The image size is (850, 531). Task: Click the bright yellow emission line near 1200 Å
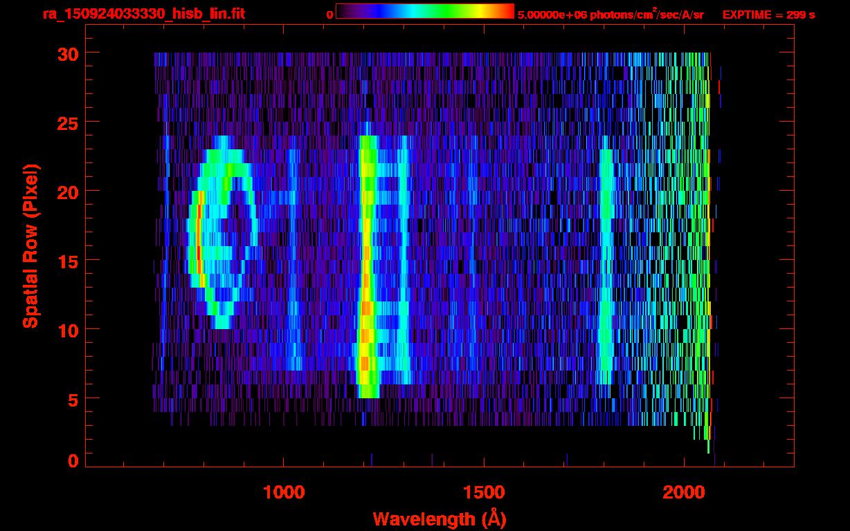pyautogui.click(x=366, y=266)
